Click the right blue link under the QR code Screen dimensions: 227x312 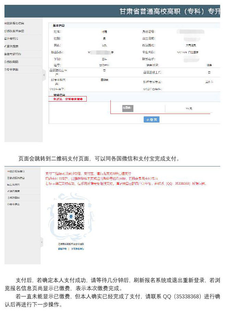pyautogui.click(x=77, y=249)
